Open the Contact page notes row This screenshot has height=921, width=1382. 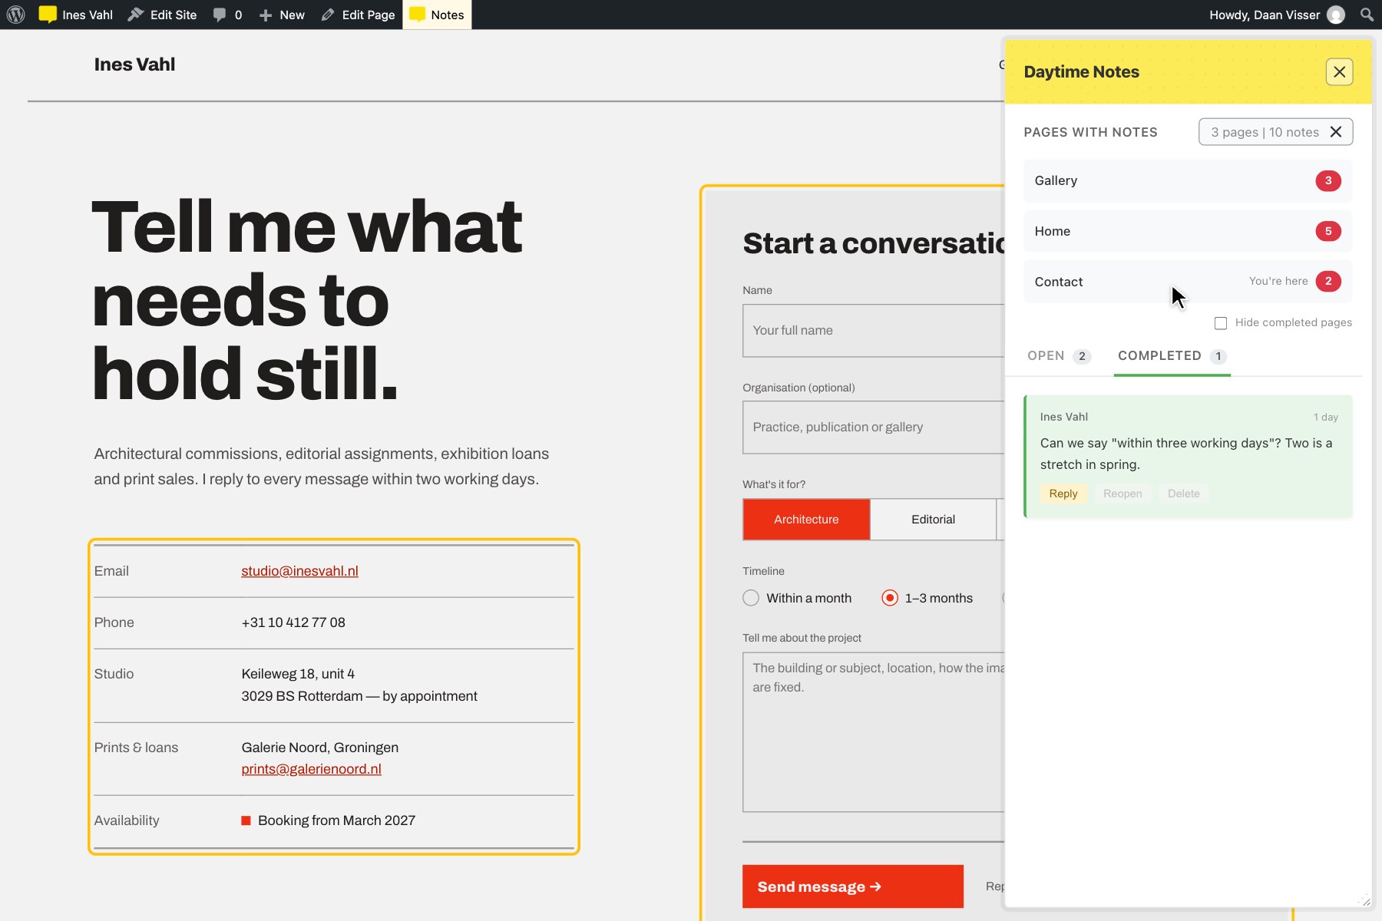pyautogui.click(x=1188, y=282)
